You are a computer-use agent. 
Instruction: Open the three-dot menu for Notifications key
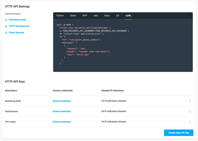190,111
